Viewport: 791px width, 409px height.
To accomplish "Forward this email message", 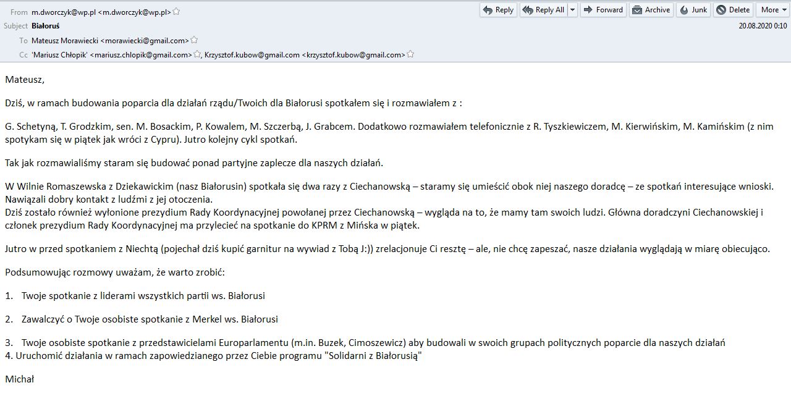I will pos(603,10).
